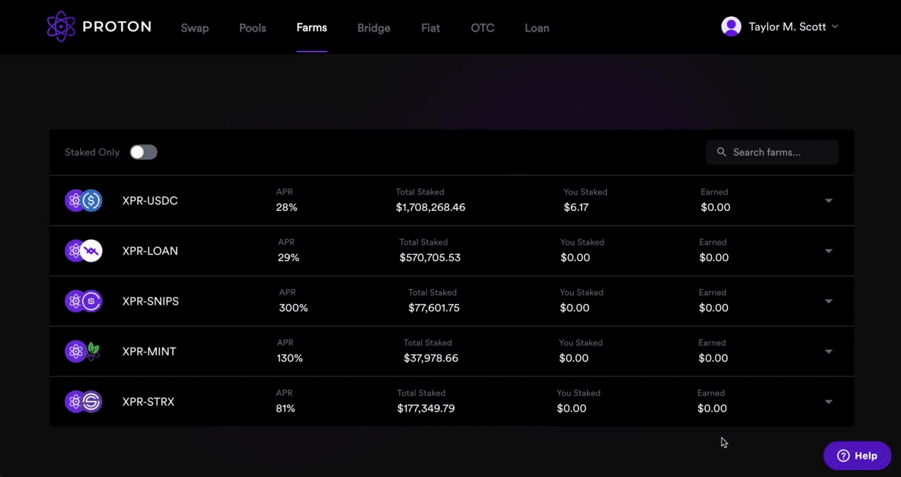Click the search magnifier icon

722,152
